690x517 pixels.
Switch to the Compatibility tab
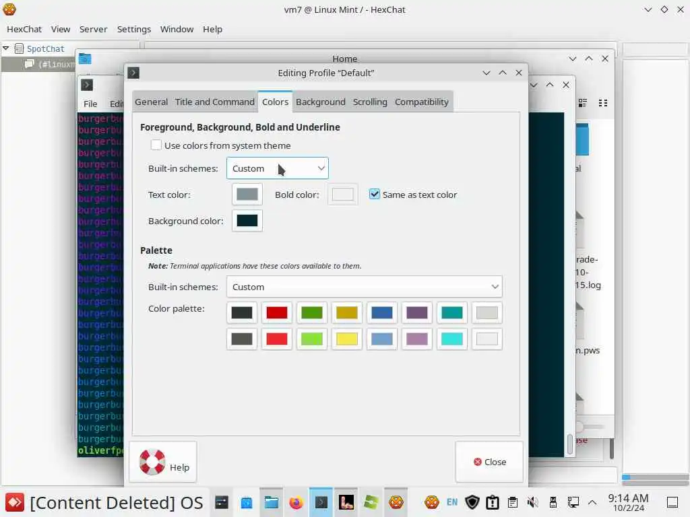pyautogui.click(x=422, y=102)
